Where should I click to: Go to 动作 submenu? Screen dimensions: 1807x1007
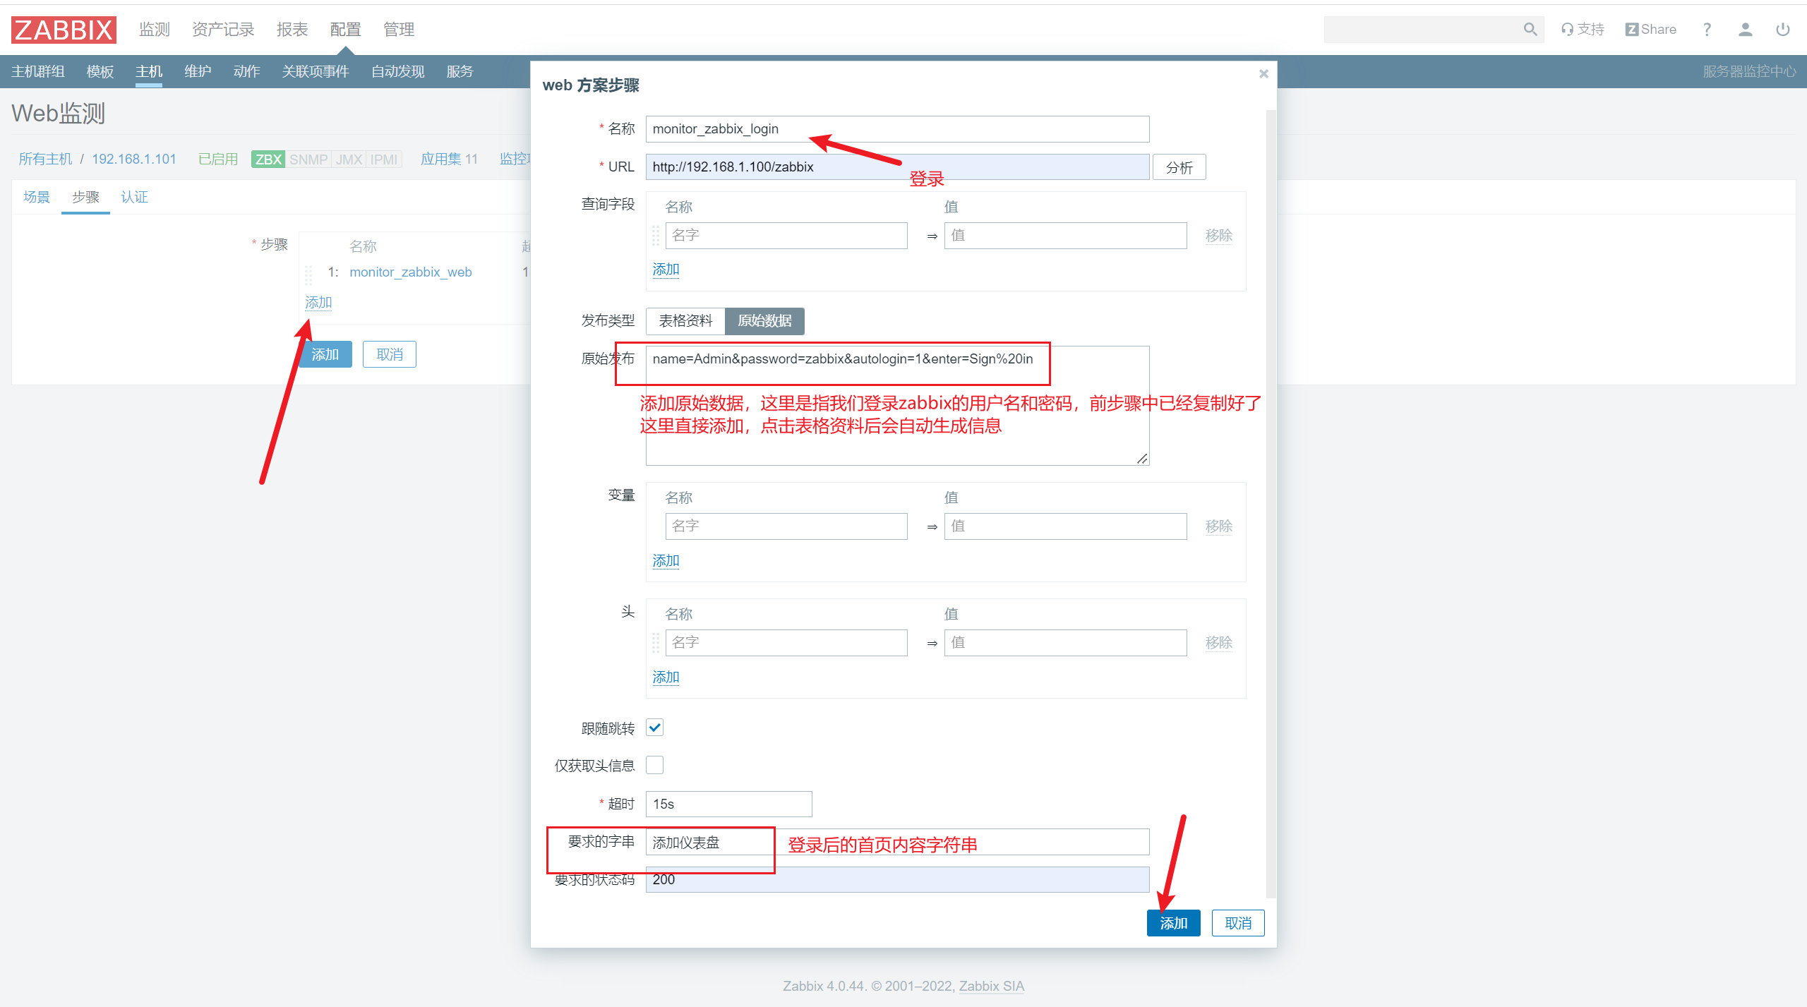point(246,71)
